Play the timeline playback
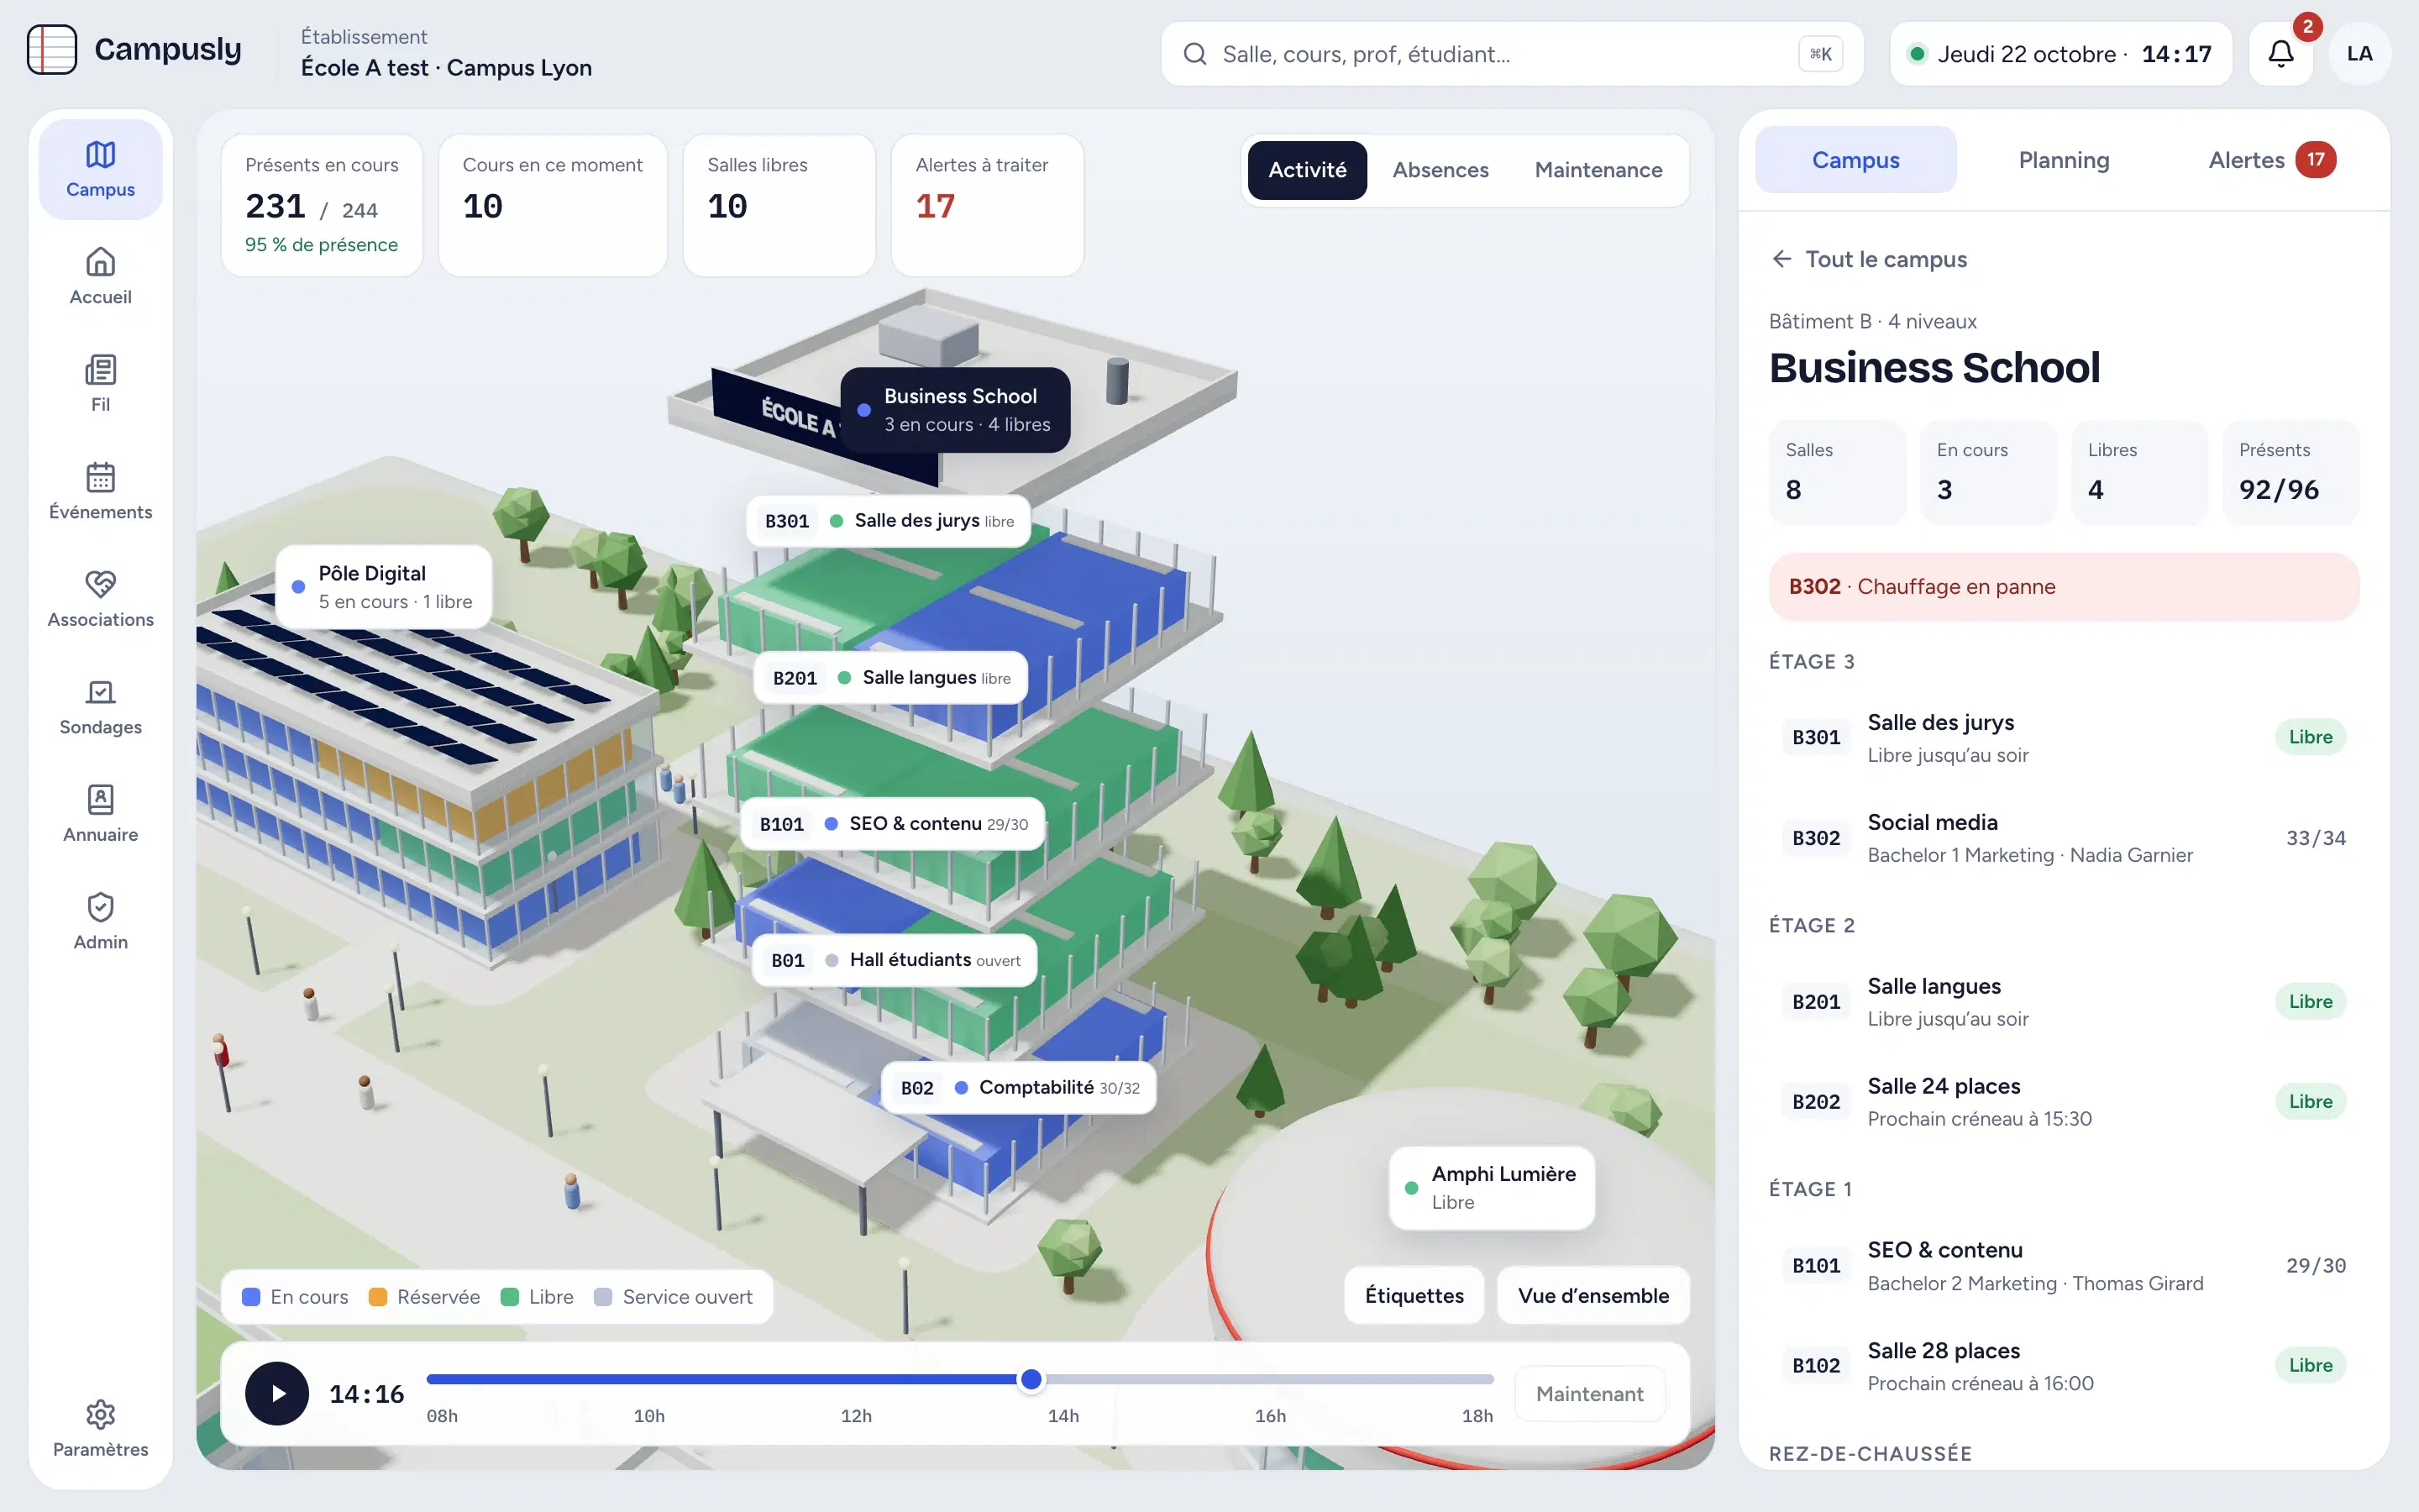The width and height of the screenshot is (2419, 1512). [277, 1393]
